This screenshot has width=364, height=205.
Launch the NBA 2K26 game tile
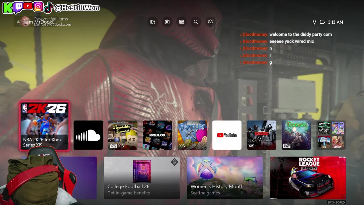[44, 126]
